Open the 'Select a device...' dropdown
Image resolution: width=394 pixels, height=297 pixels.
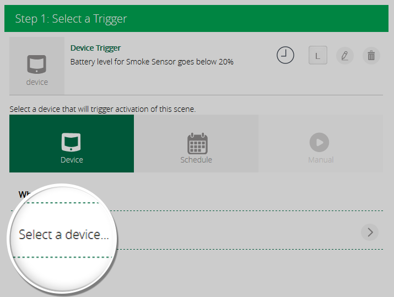click(x=63, y=234)
